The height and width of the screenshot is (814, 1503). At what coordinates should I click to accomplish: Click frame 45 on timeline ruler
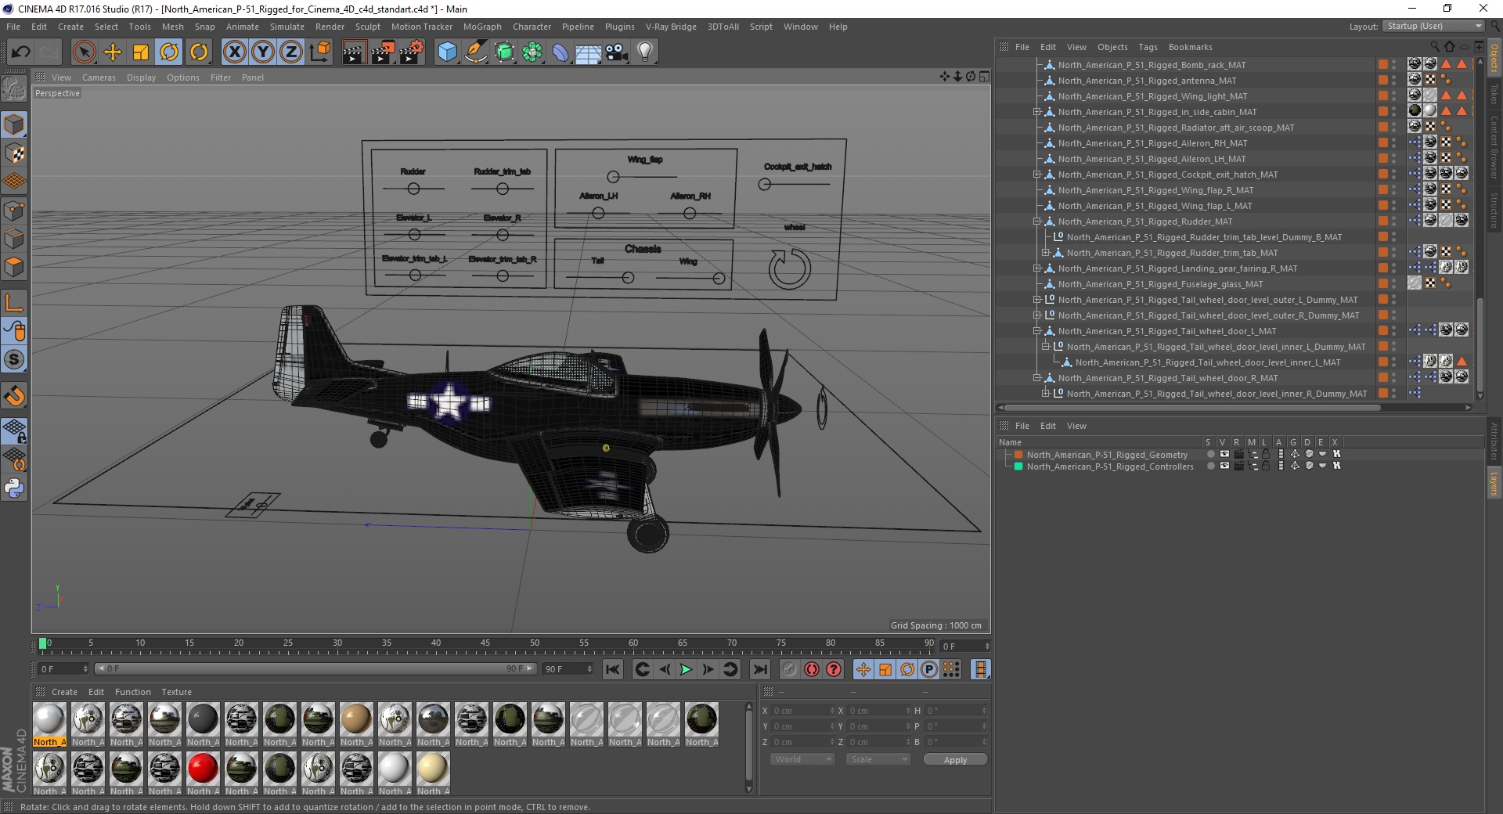pyautogui.click(x=485, y=645)
